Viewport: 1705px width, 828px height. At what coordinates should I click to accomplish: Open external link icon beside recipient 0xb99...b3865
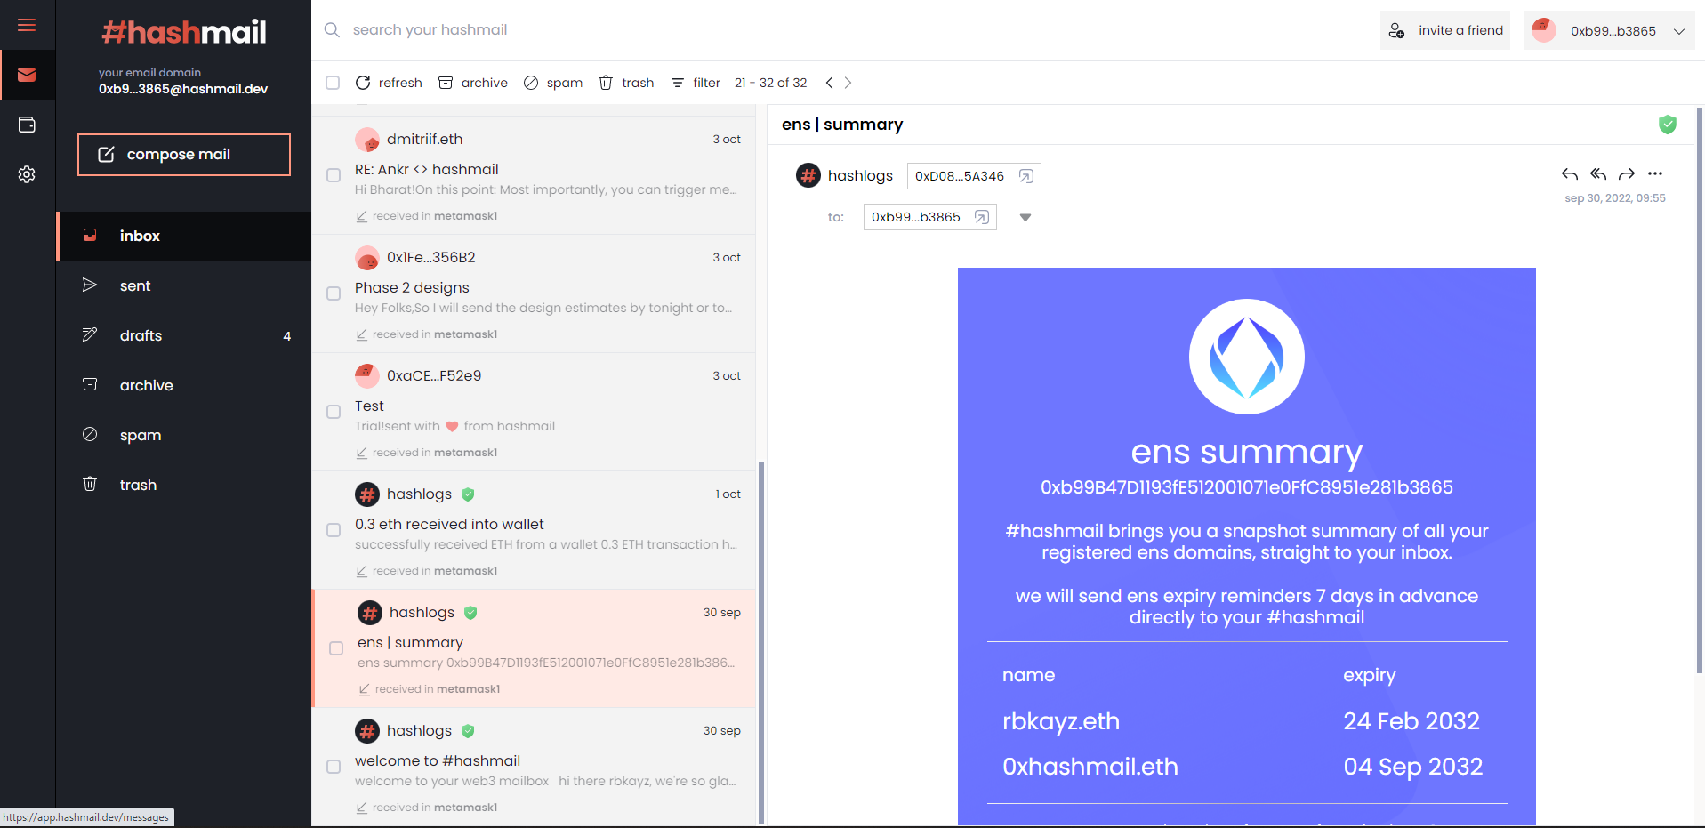pos(982,217)
